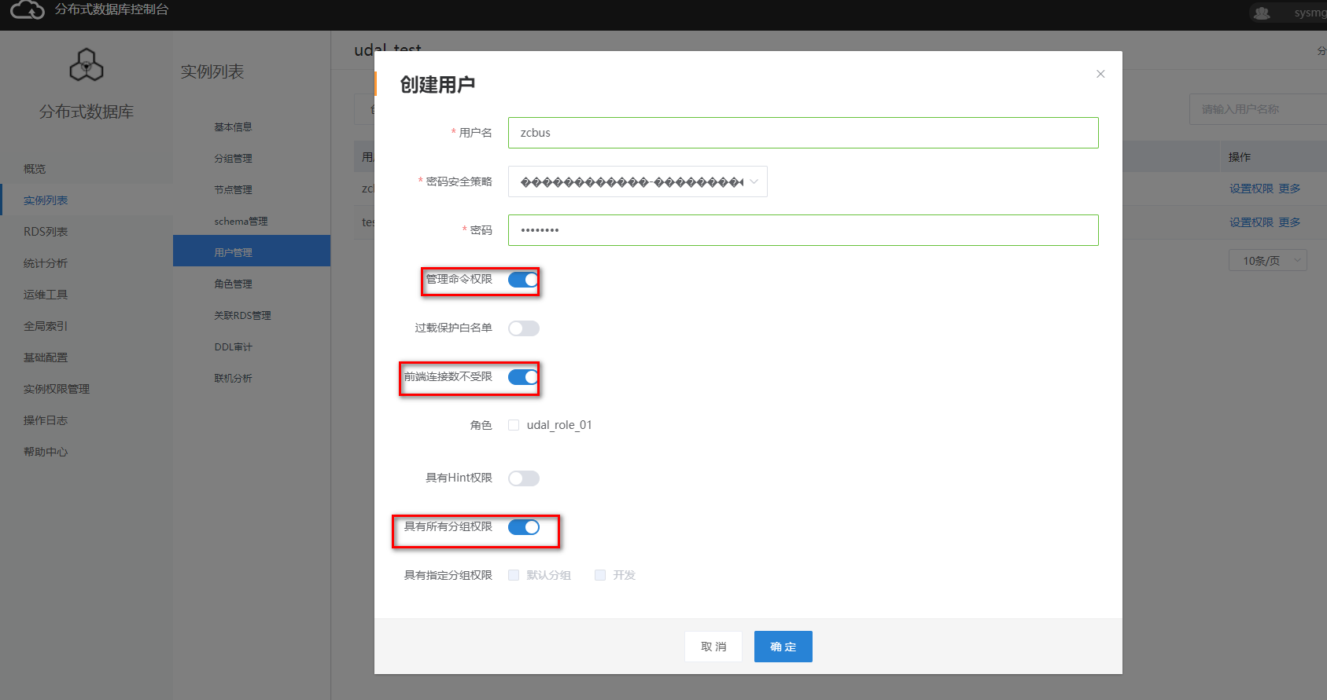Image resolution: width=1327 pixels, height=700 pixels.
Task: Enable 过载保护白名单 switch
Action: pyautogui.click(x=523, y=328)
